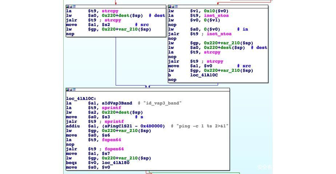This screenshot has height=174, width=336.
Task: Click the "ping -c 1 %s 2>&1" string comment
Action: point(203,126)
